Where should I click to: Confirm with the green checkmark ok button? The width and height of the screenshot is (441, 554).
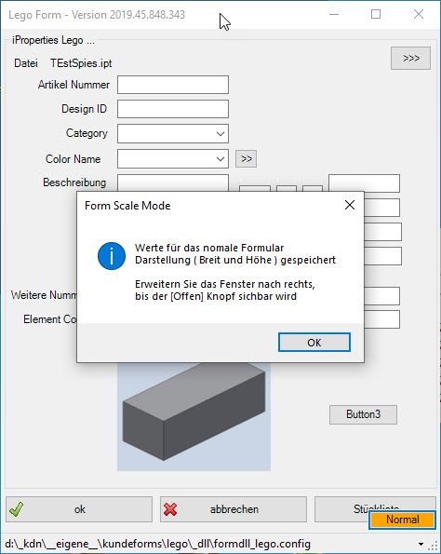point(79,509)
